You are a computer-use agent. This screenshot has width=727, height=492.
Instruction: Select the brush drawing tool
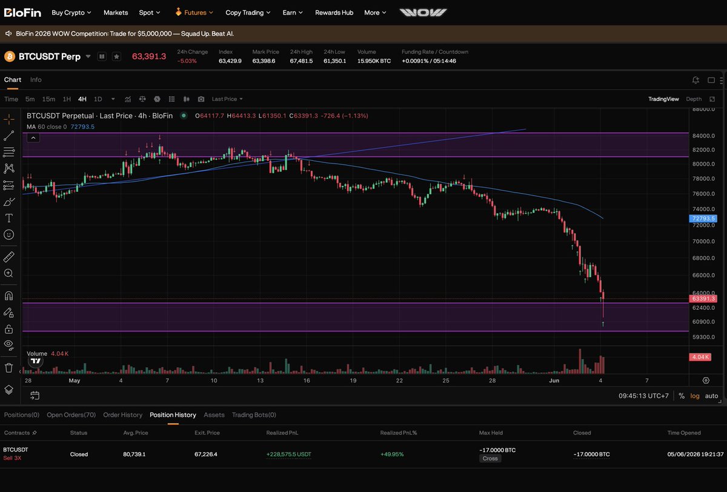click(9, 202)
